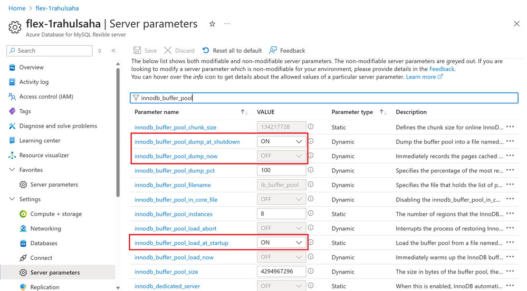Screen dimensions: 527x291
Task: Sort by Parameter type column arrows
Action: point(383,112)
